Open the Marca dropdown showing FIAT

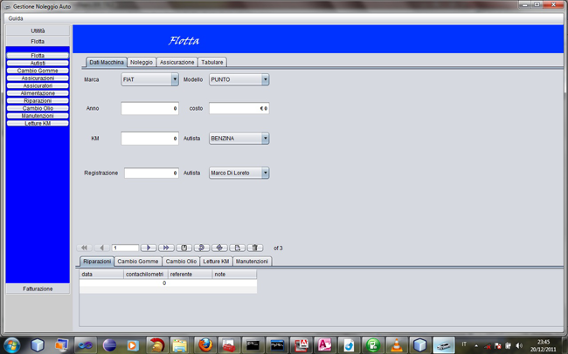[175, 79]
